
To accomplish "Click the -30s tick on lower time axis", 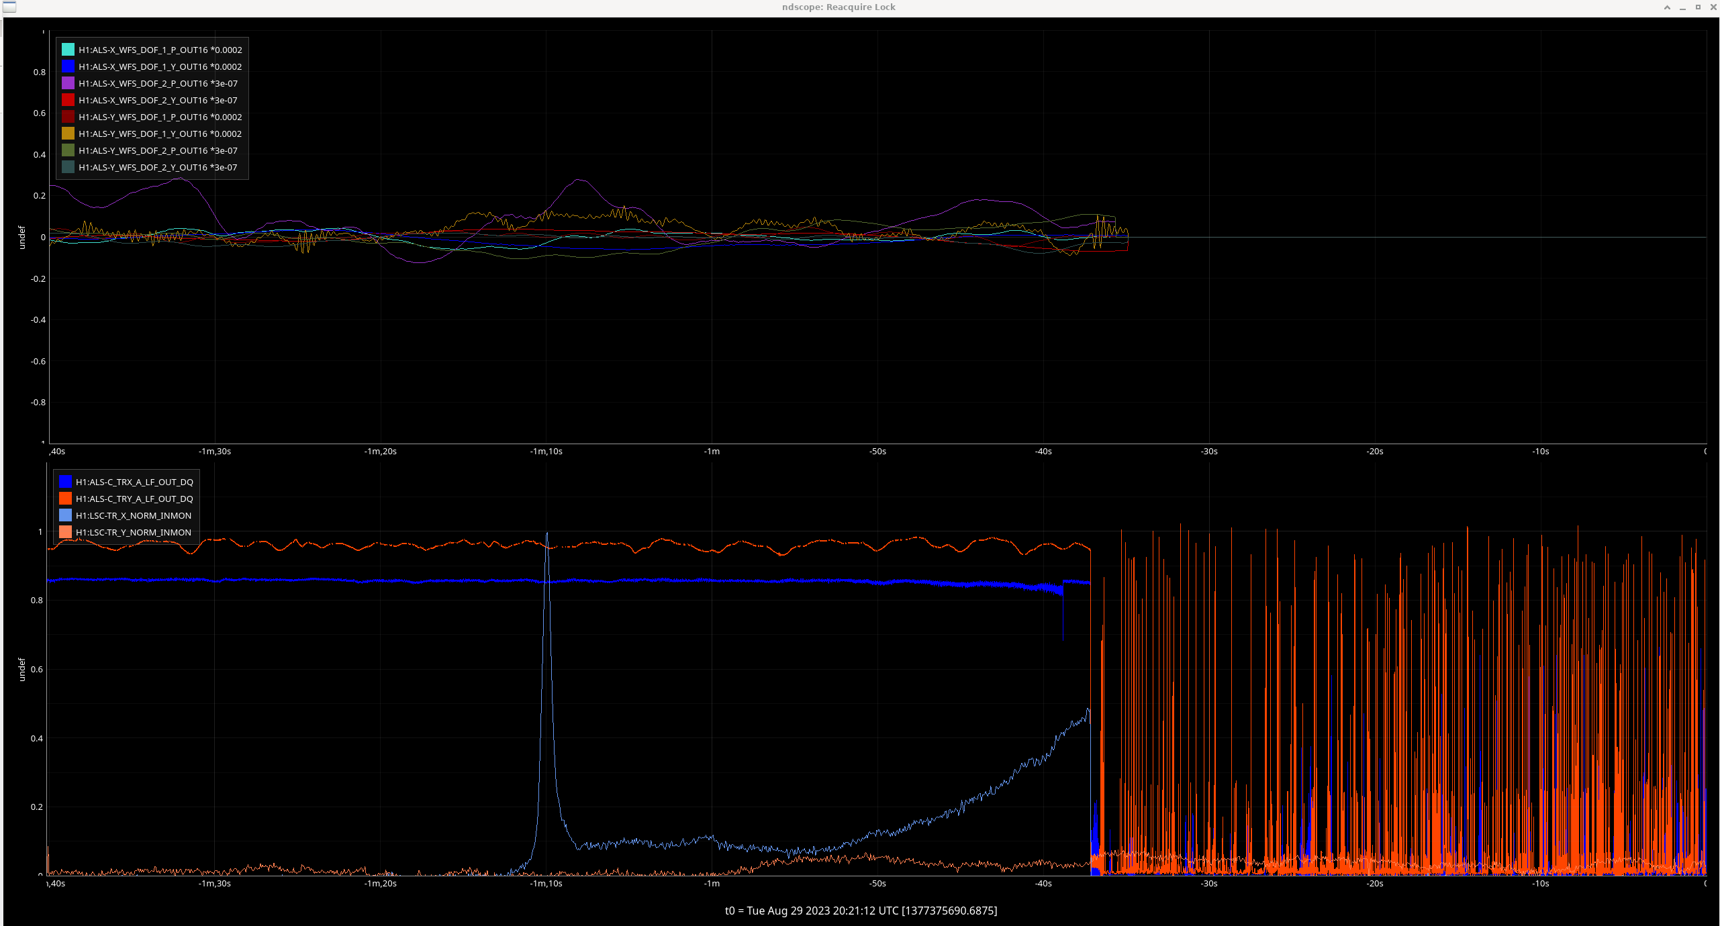I will (1209, 884).
